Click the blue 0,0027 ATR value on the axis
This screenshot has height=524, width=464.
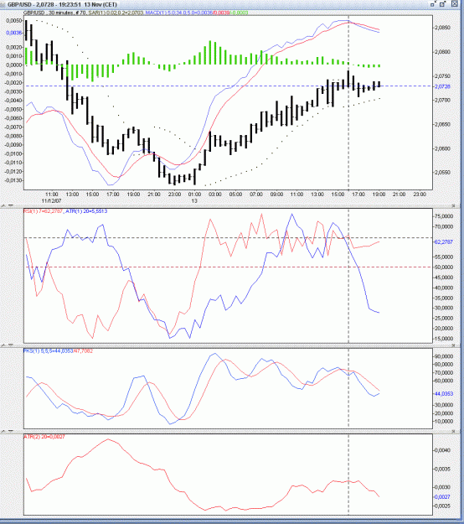(x=442, y=497)
